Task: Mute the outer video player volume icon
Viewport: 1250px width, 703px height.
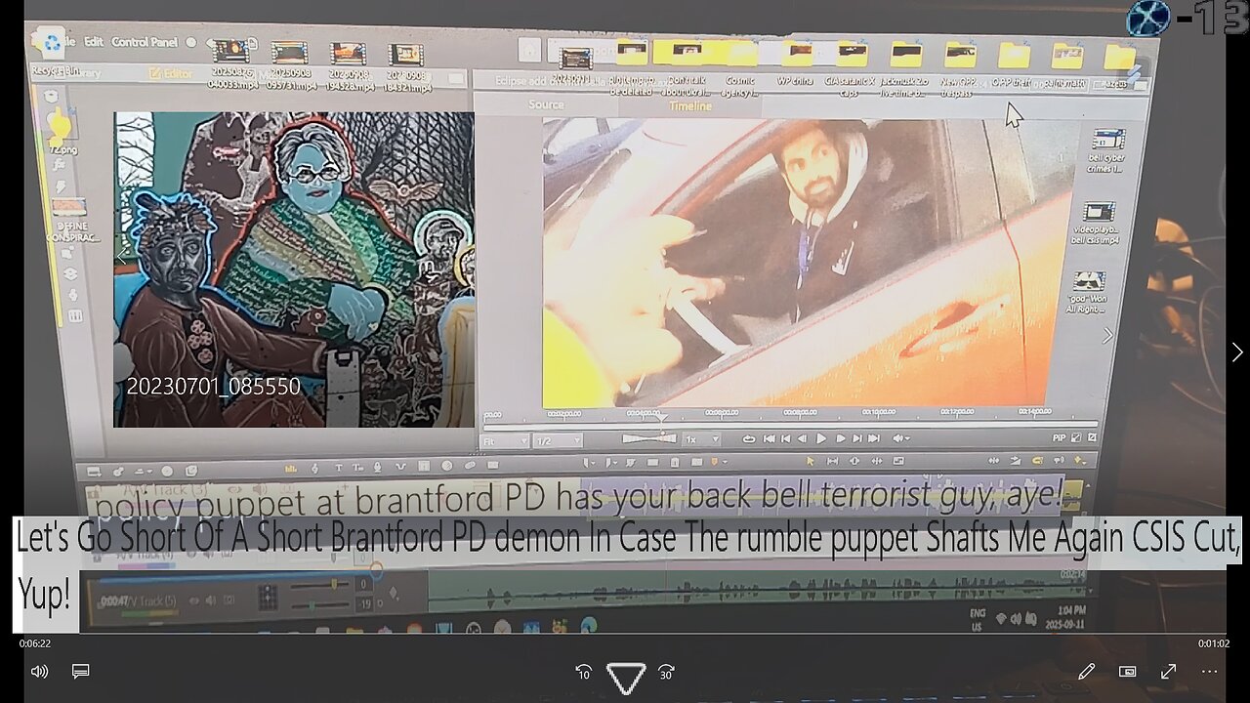Action: pos(39,672)
